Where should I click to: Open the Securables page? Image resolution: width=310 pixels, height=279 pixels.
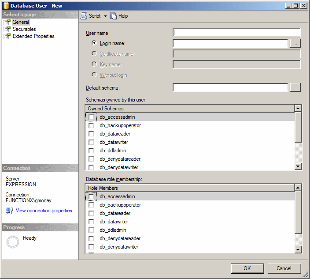pos(24,29)
